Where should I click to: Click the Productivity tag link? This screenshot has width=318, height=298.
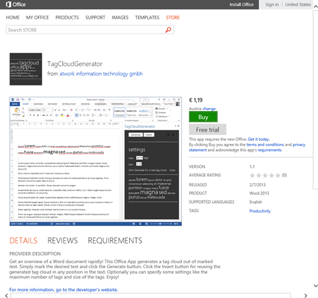(x=260, y=211)
